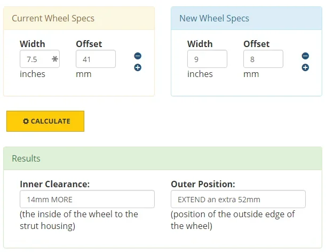Click the minus icon in Current Wheel Specs
This screenshot has height=252, width=326.
tap(138, 56)
